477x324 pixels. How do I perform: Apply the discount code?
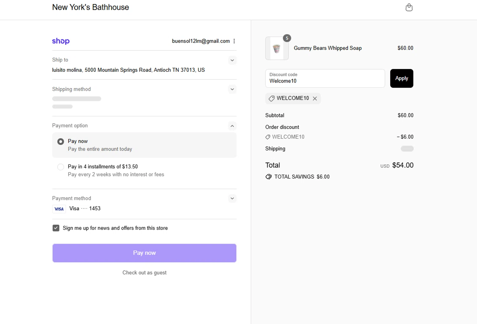[402, 78]
